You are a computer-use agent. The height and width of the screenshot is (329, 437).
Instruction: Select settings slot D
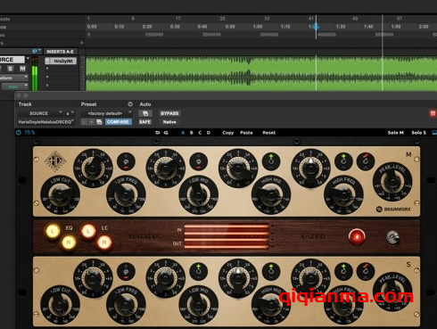(x=209, y=133)
